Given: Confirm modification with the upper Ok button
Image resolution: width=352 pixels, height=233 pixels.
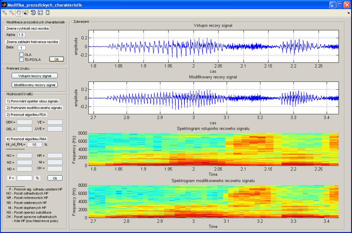Looking at the screenshot, I should pos(56,59).
